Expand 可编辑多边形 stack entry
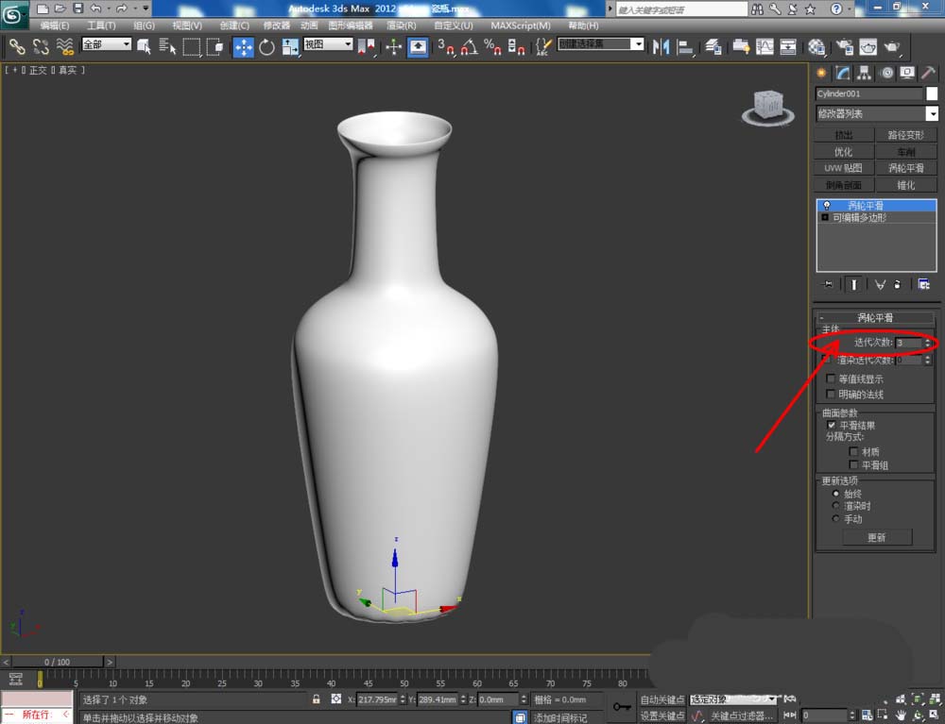Viewport: 945px width, 724px height. pyautogui.click(x=825, y=217)
